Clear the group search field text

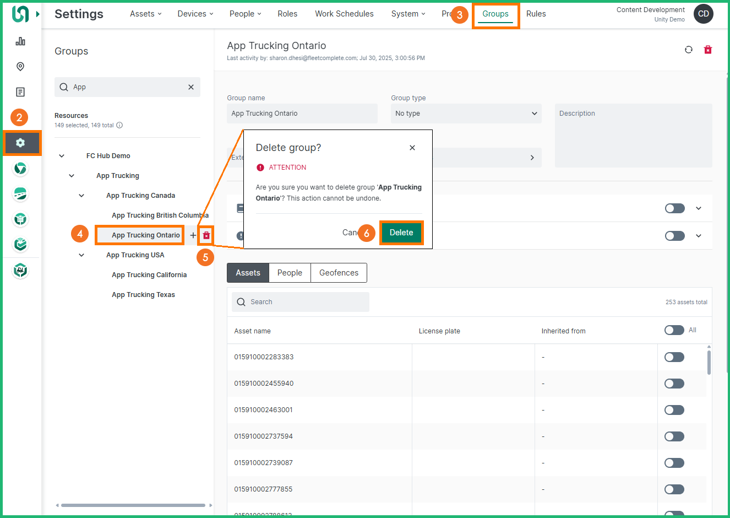pos(191,87)
